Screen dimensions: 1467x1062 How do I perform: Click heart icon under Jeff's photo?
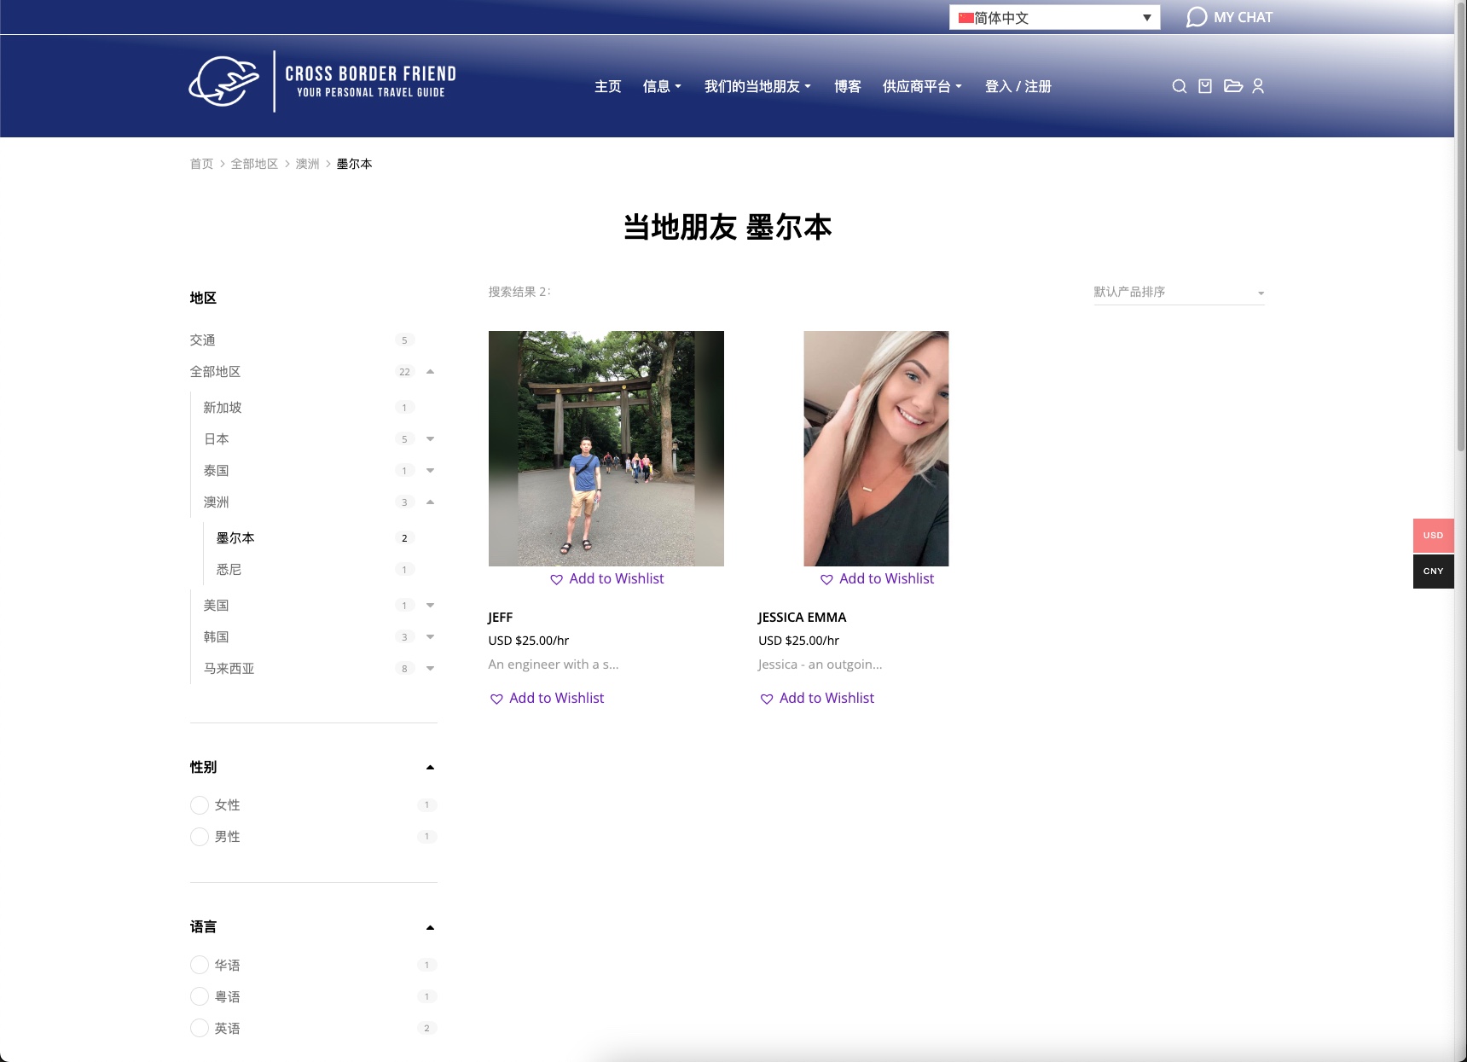[556, 580]
